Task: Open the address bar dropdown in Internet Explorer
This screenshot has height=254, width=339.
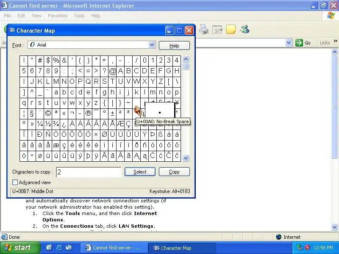Action: click(x=289, y=43)
